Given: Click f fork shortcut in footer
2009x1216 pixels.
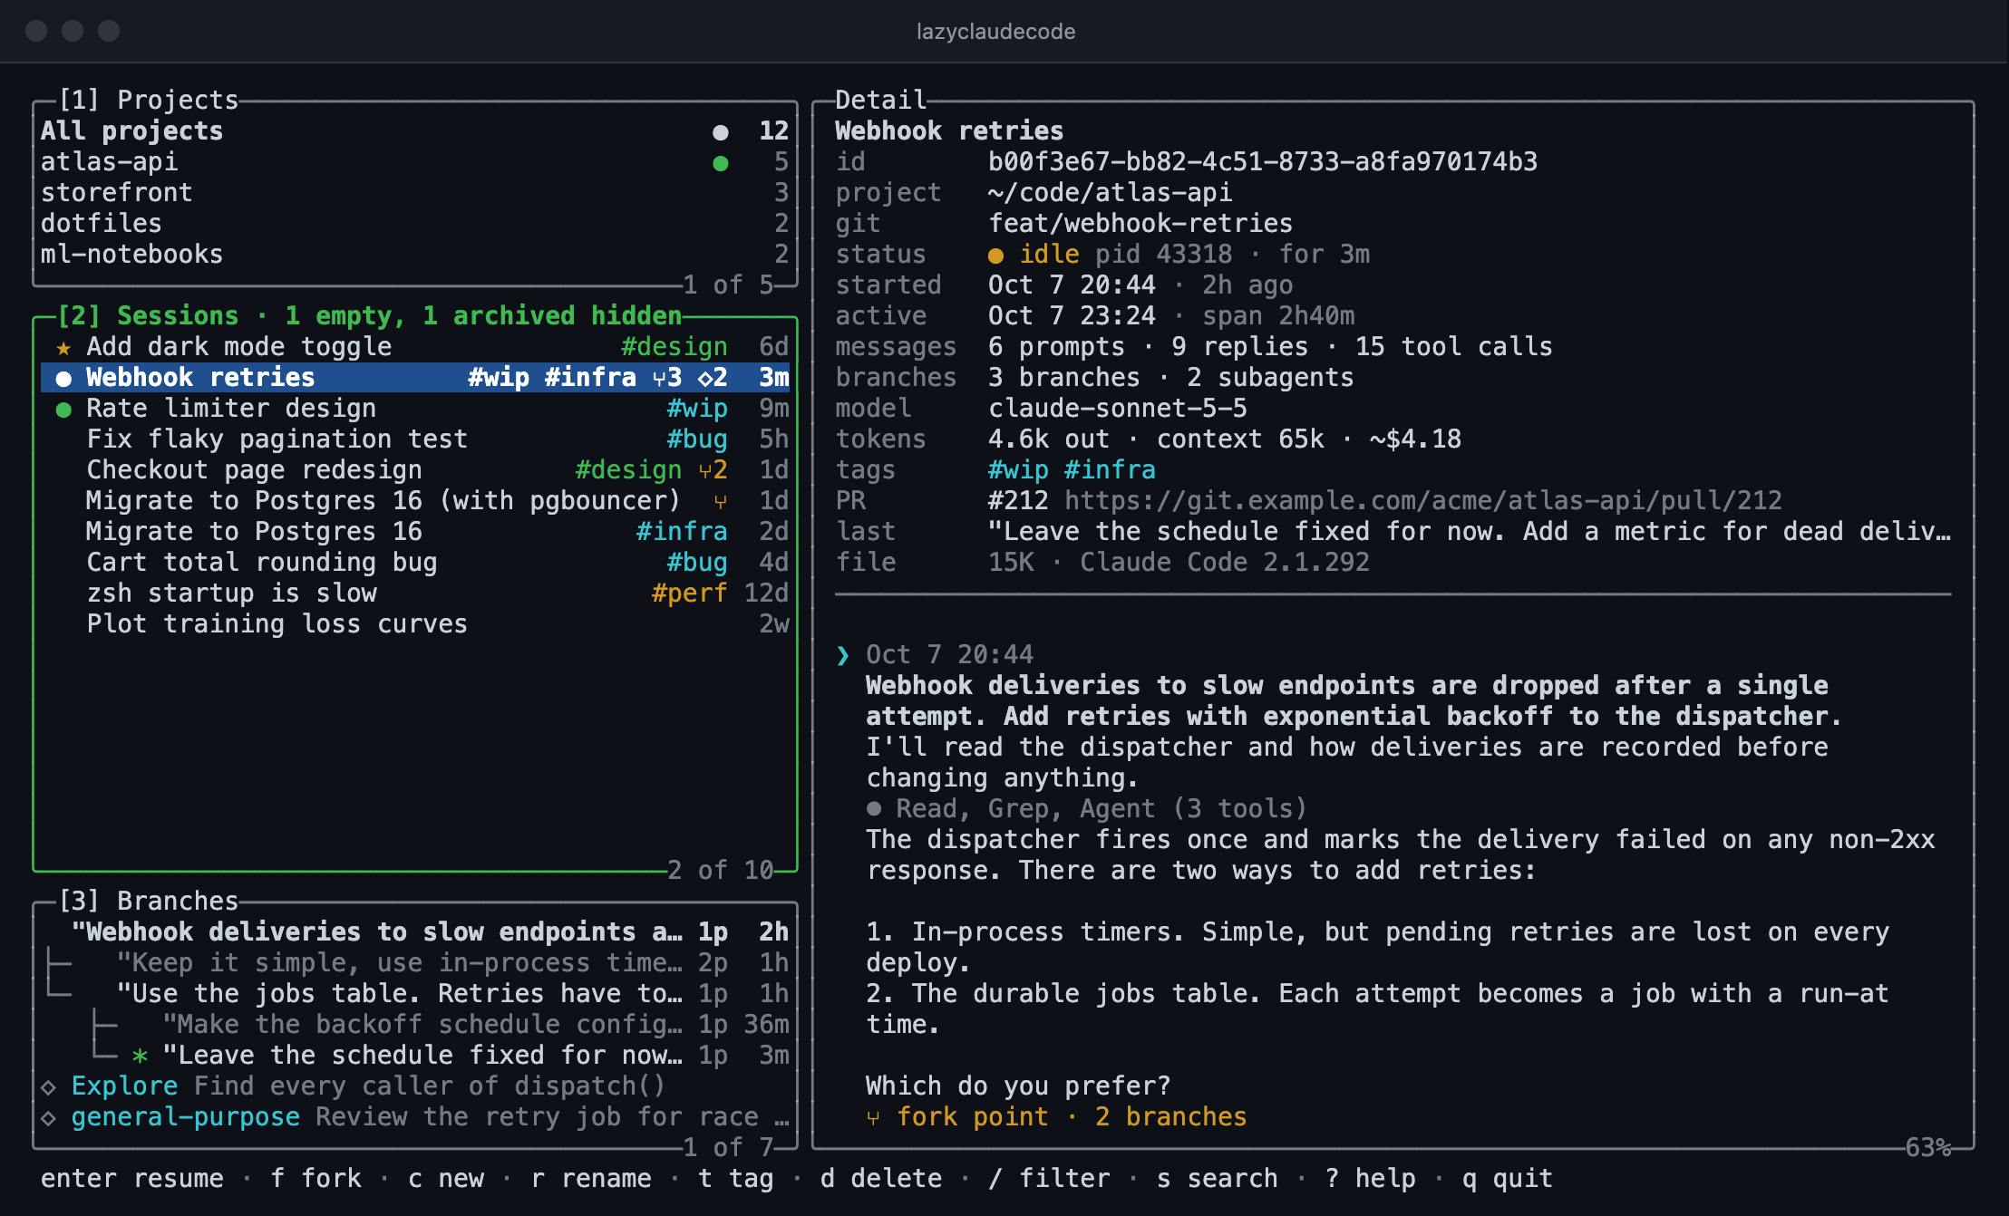Looking at the screenshot, I should [315, 1179].
